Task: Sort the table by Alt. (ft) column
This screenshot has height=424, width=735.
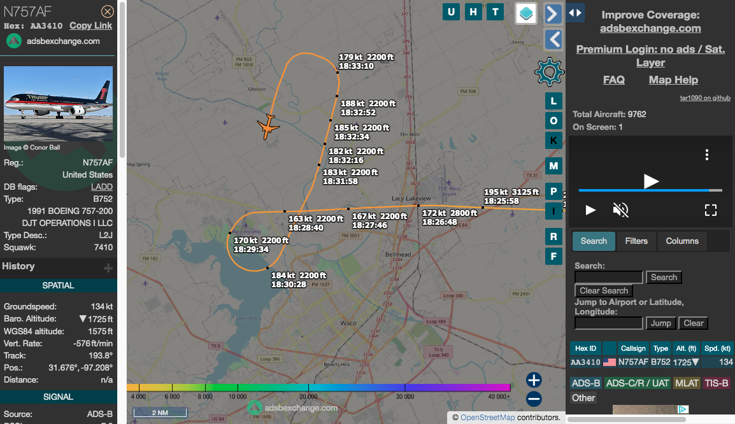Action: [686, 349]
